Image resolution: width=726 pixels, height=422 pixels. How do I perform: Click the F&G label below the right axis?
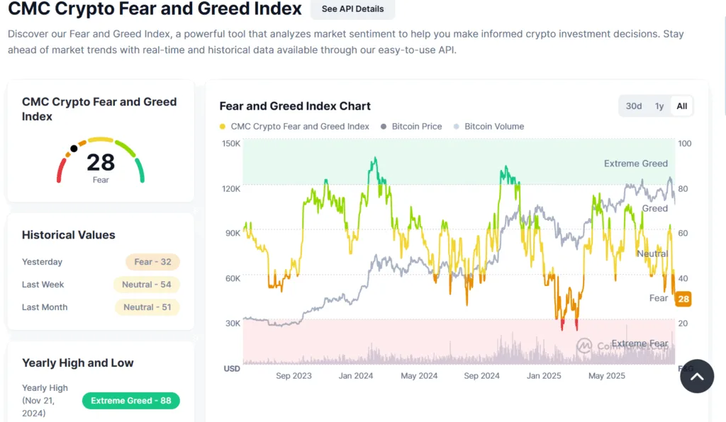pyautogui.click(x=686, y=369)
